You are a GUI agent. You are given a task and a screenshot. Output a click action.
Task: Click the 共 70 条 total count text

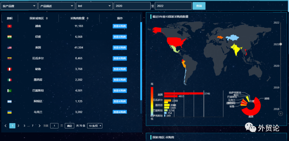(81, 126)
